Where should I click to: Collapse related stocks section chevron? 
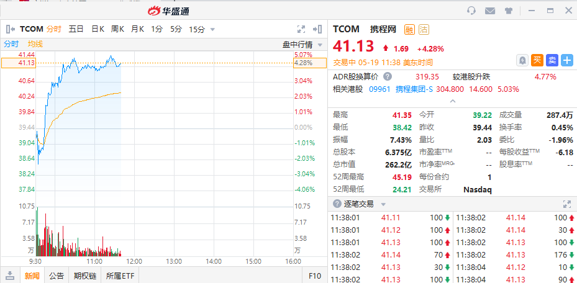453,101
